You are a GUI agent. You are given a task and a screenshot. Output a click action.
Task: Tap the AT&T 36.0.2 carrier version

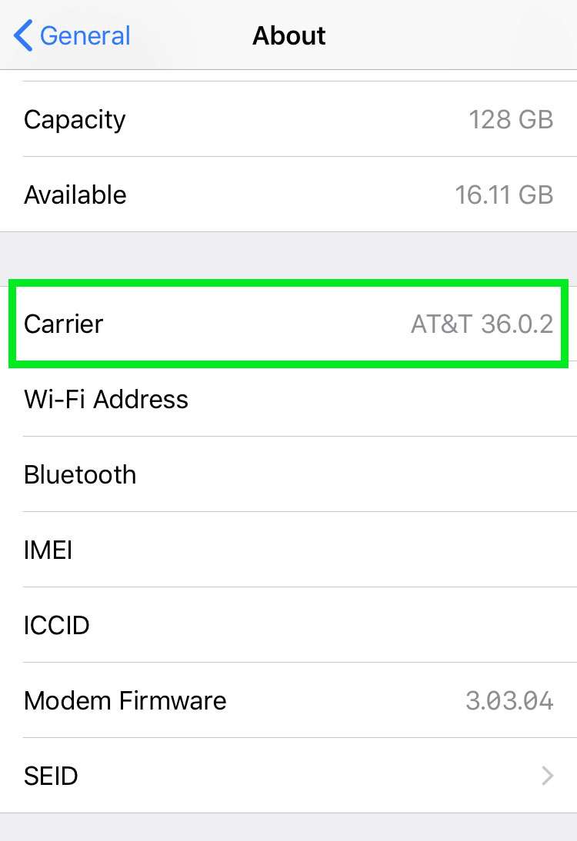click(482, 324)
